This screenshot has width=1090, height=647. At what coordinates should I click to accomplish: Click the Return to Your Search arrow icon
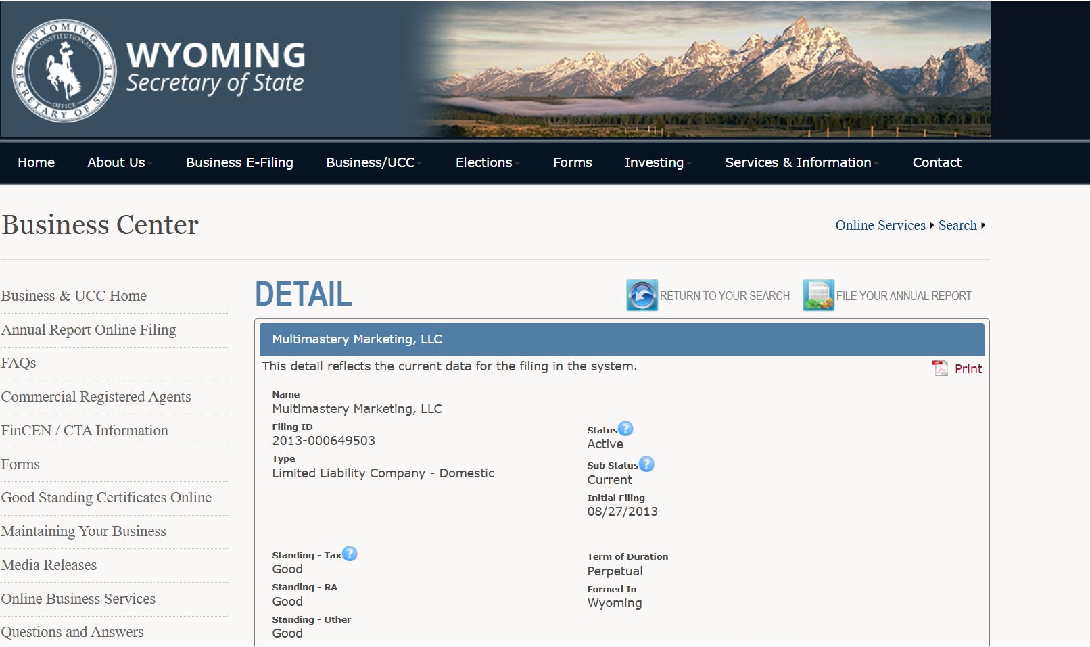pos(642,295)
